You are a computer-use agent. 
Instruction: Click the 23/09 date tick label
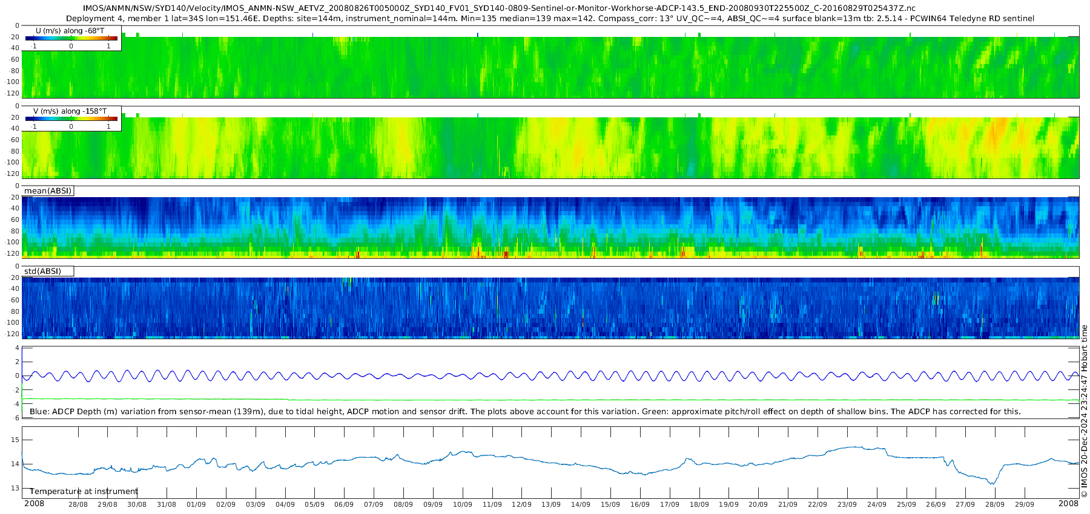(847, 504)
